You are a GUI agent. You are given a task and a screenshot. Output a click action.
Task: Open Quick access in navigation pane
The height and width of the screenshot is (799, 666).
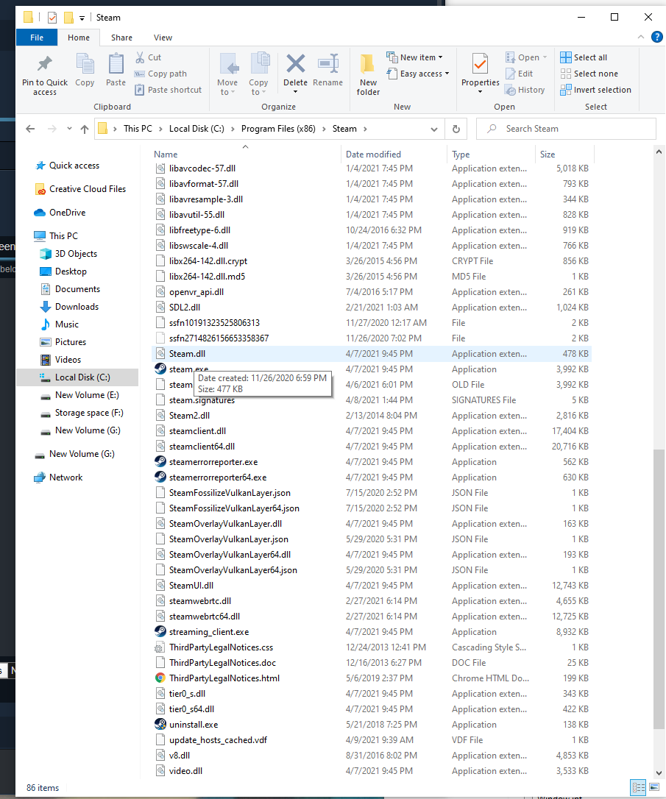(x=74, y=166)
